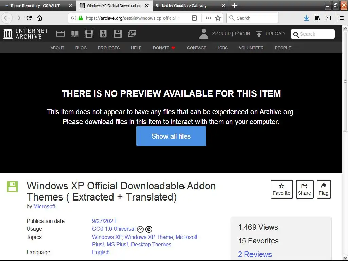
Task: Click the UPLOAD link
Action: pyautogui.click(x=275, y=34)
